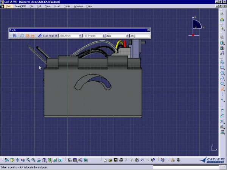This screenshot has height=170, width=227.
Task: Click the 3D compass in the viewport
Action: click(x=196, y=26)
